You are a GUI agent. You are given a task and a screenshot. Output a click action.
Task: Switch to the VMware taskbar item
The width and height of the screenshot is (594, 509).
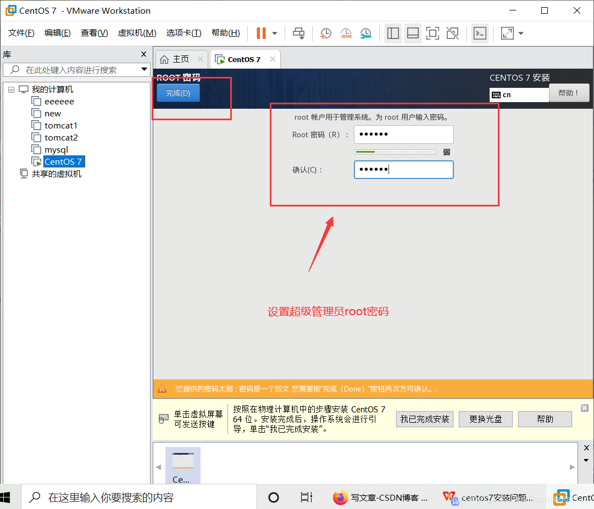[573, 497]
